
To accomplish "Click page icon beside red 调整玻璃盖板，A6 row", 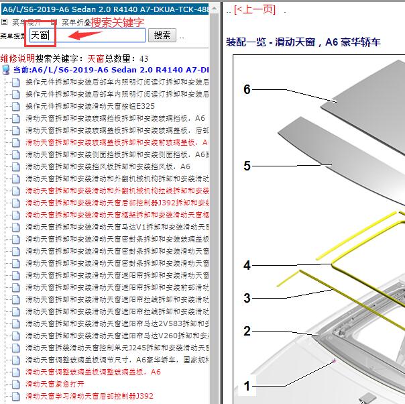I will tap(15, 372).
